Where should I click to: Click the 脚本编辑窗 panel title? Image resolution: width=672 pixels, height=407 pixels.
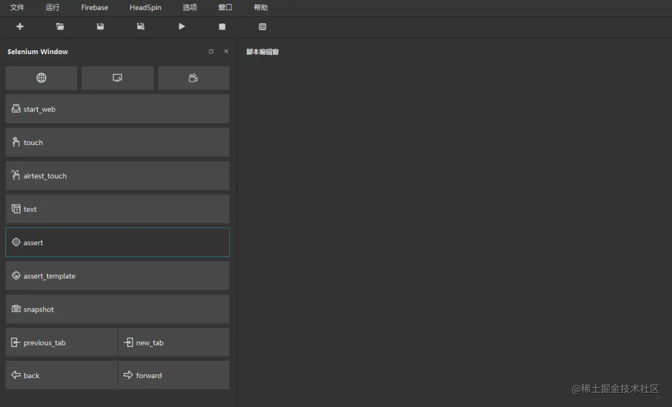pyautogui.click(x=262, y=52)
